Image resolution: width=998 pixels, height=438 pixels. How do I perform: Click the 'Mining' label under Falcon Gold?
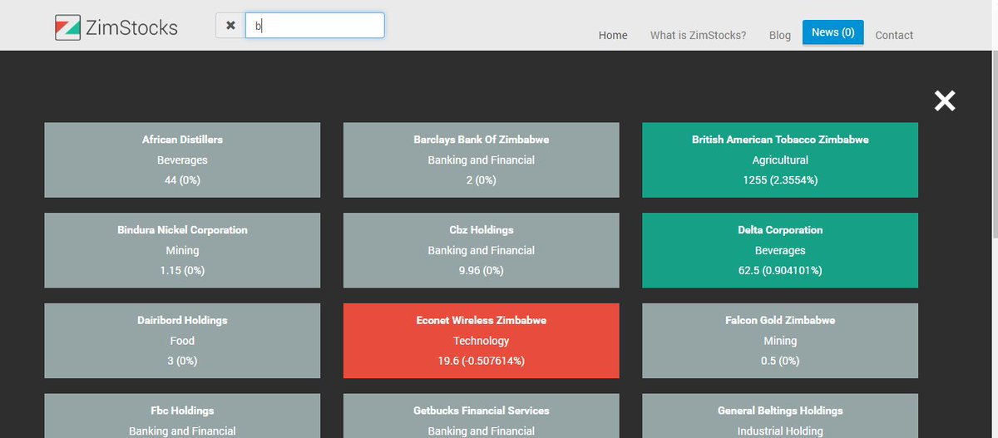tap(780, 341)
